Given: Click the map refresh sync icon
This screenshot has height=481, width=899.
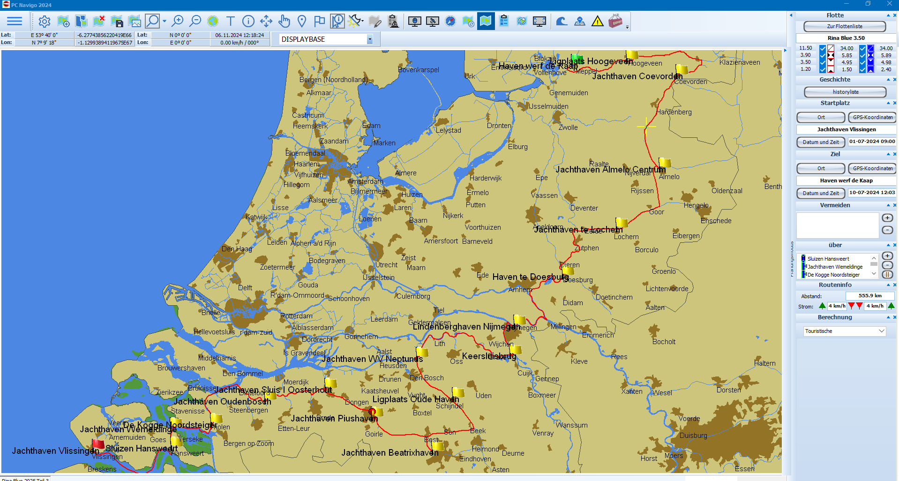Looking at the screenshot, I should pyautogui.click(x=468, y=21).
